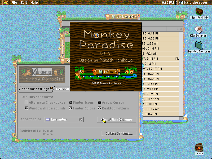
Task: Toggle the Finder Colors checkbox
Action: pos(70,108)
